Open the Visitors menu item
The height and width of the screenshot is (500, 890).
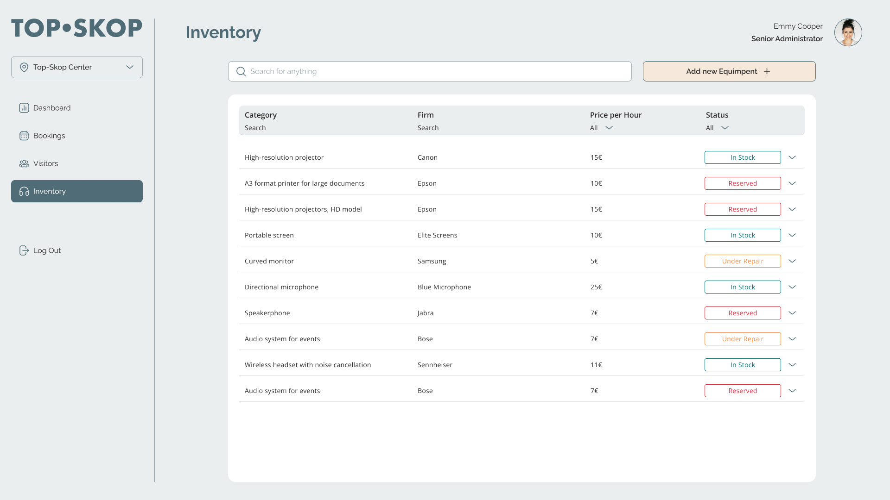click(45, 163)
